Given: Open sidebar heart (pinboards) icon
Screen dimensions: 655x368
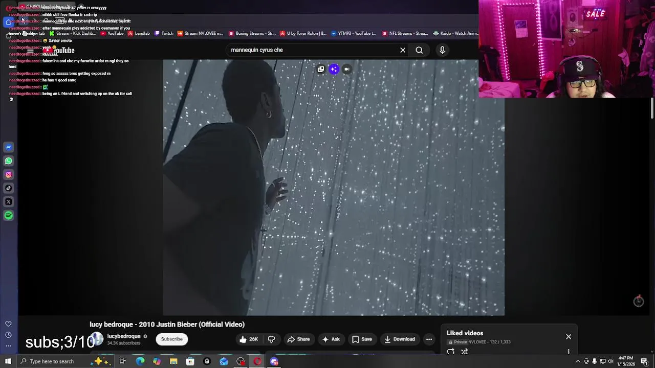Looking at the screenshot, I should point(8,324).
